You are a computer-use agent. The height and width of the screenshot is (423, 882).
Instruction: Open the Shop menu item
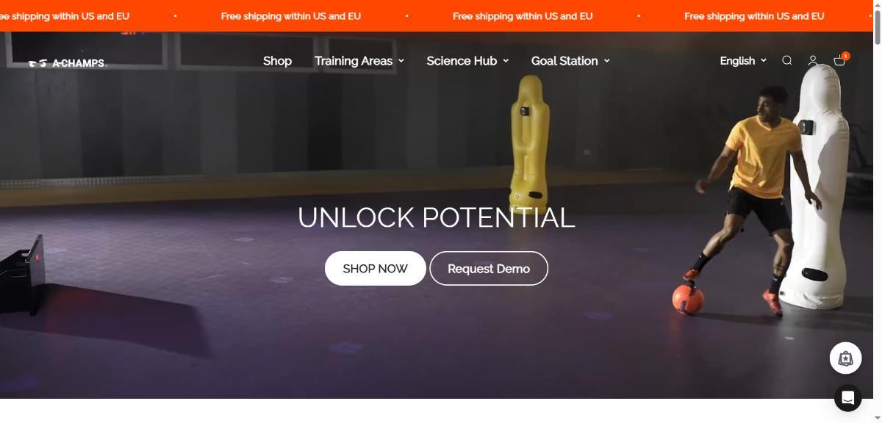pos(277,61)
